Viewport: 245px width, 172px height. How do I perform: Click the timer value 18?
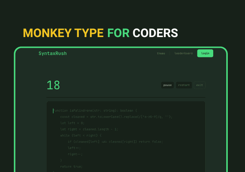pos(53,85)
